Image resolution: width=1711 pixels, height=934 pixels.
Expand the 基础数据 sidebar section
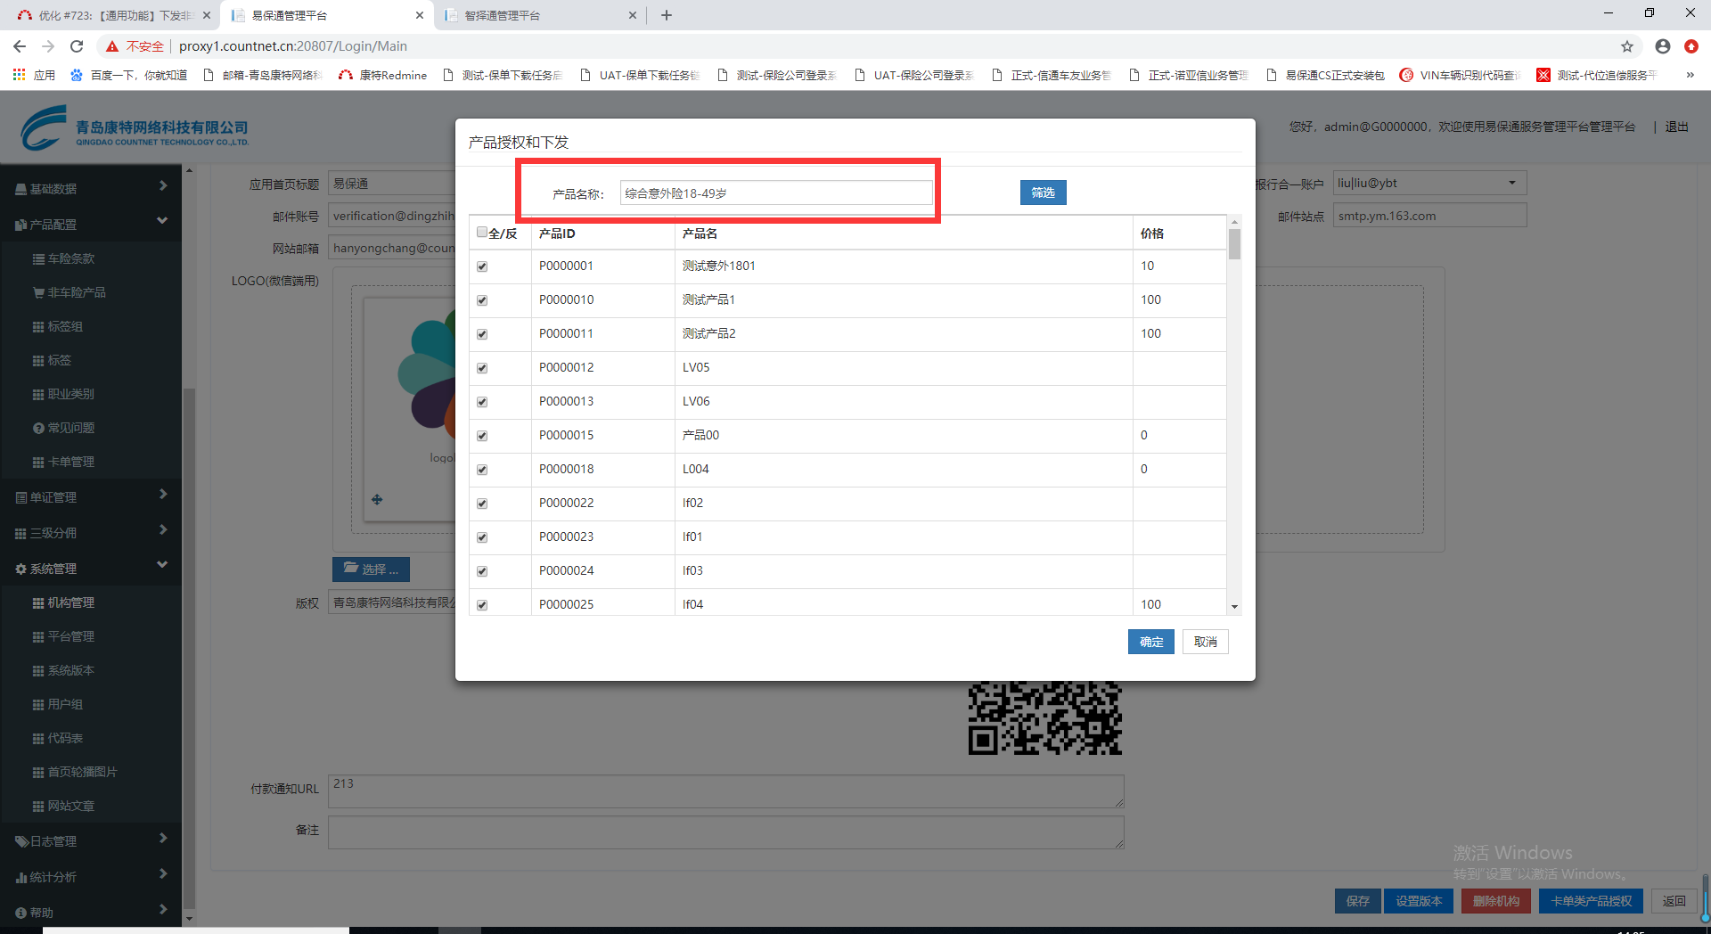(91, 188)
